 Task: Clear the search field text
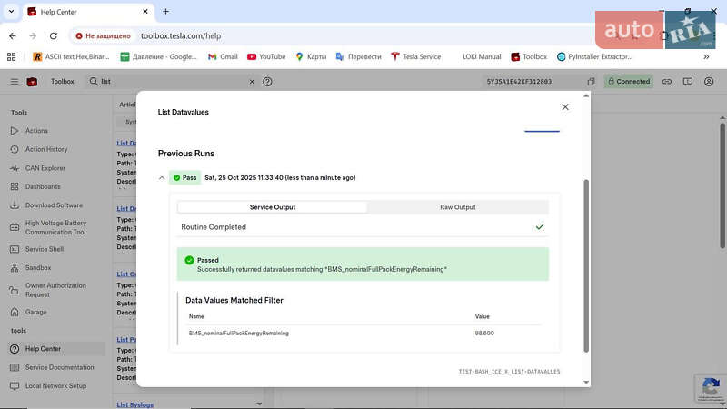click(253, 82)
